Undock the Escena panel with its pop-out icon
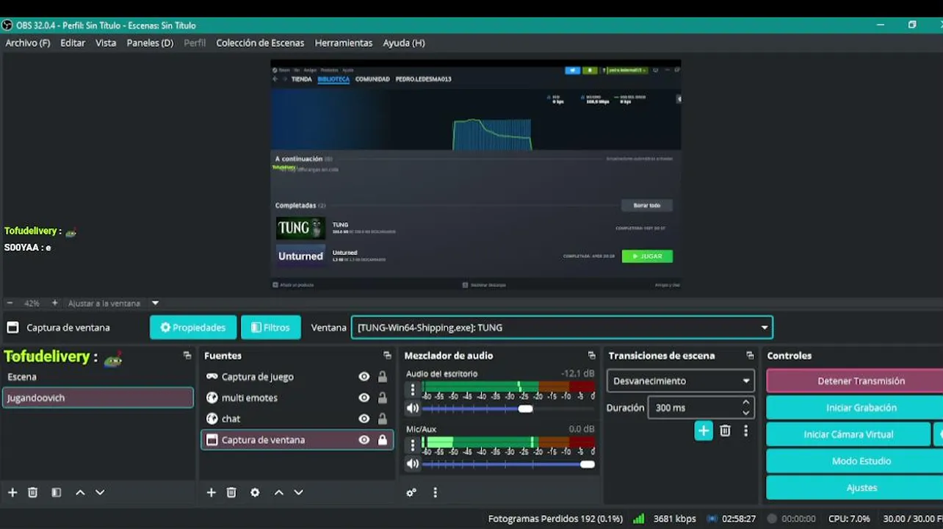The height and width of the screenshot is (529, 943). 187,356
